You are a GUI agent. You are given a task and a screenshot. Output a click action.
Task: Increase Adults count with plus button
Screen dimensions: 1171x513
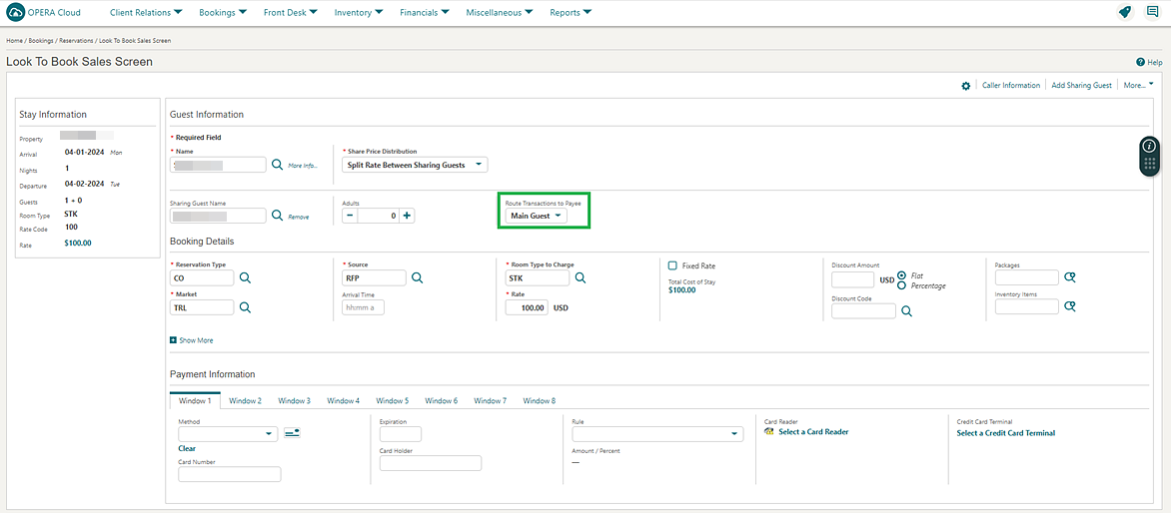tap(407, 216)
